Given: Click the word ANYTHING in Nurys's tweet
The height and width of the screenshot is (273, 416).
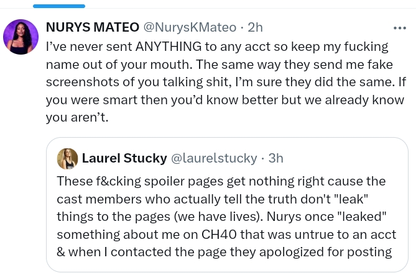Looking at the screenshot, I should point(169,47).
